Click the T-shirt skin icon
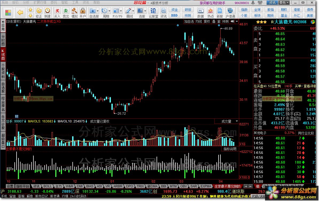This screenshot has height=201, width=319. [260, 3]
